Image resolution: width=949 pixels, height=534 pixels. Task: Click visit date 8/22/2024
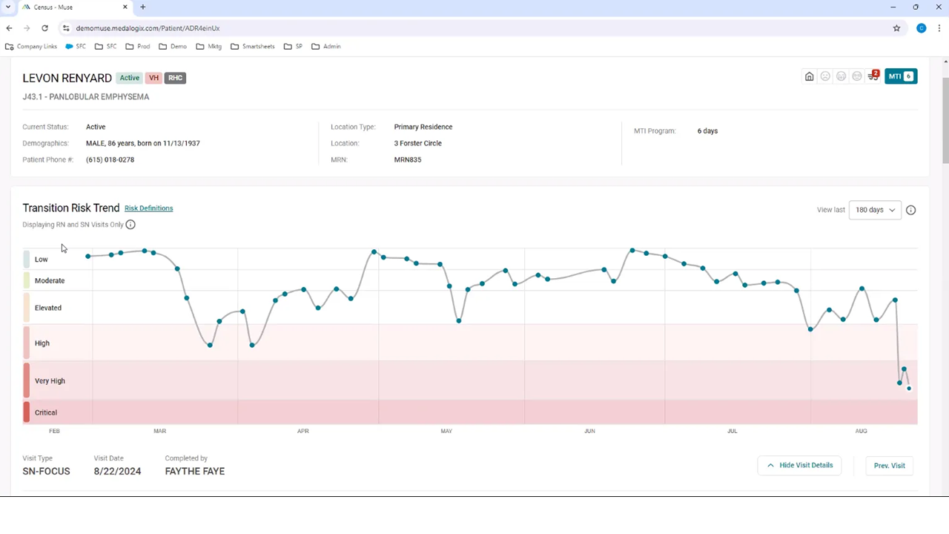(x=117, y=471)
